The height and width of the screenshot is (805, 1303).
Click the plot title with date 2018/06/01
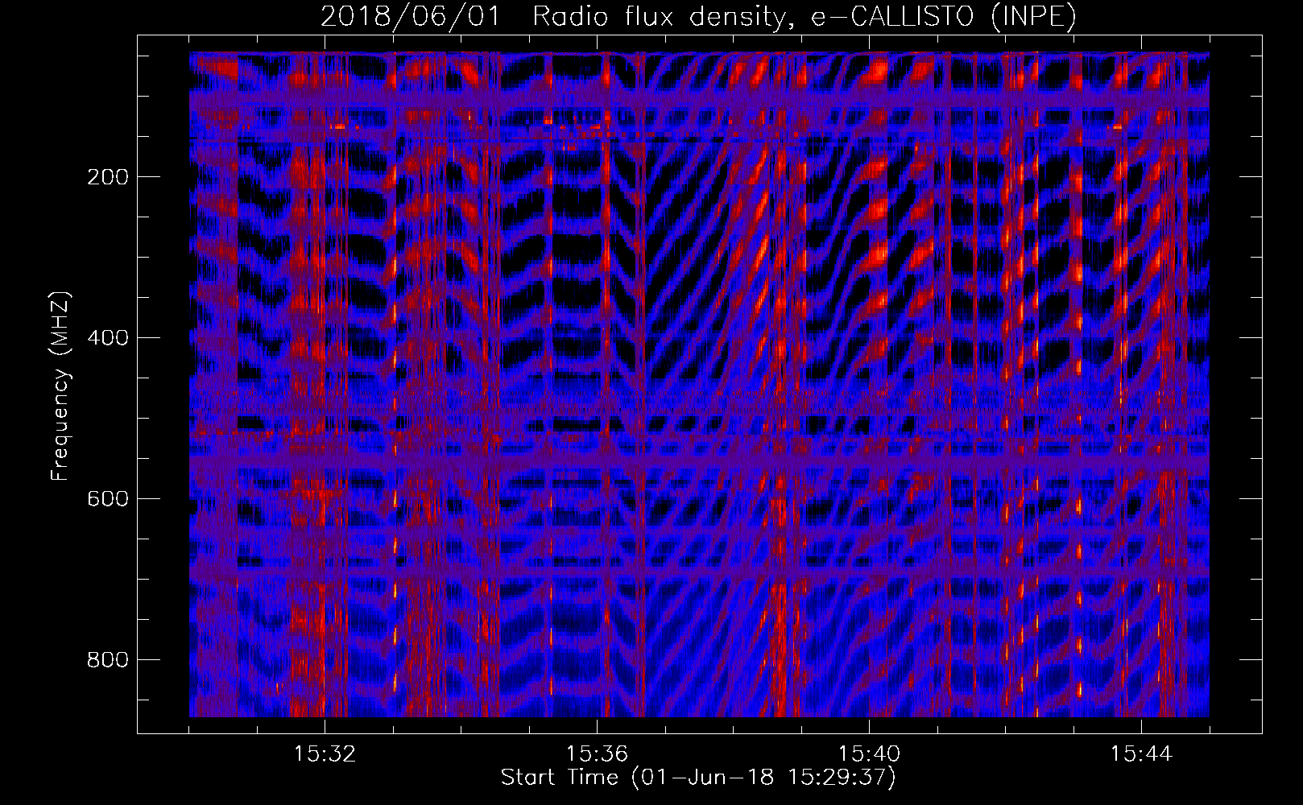click(x=698, y=17)
